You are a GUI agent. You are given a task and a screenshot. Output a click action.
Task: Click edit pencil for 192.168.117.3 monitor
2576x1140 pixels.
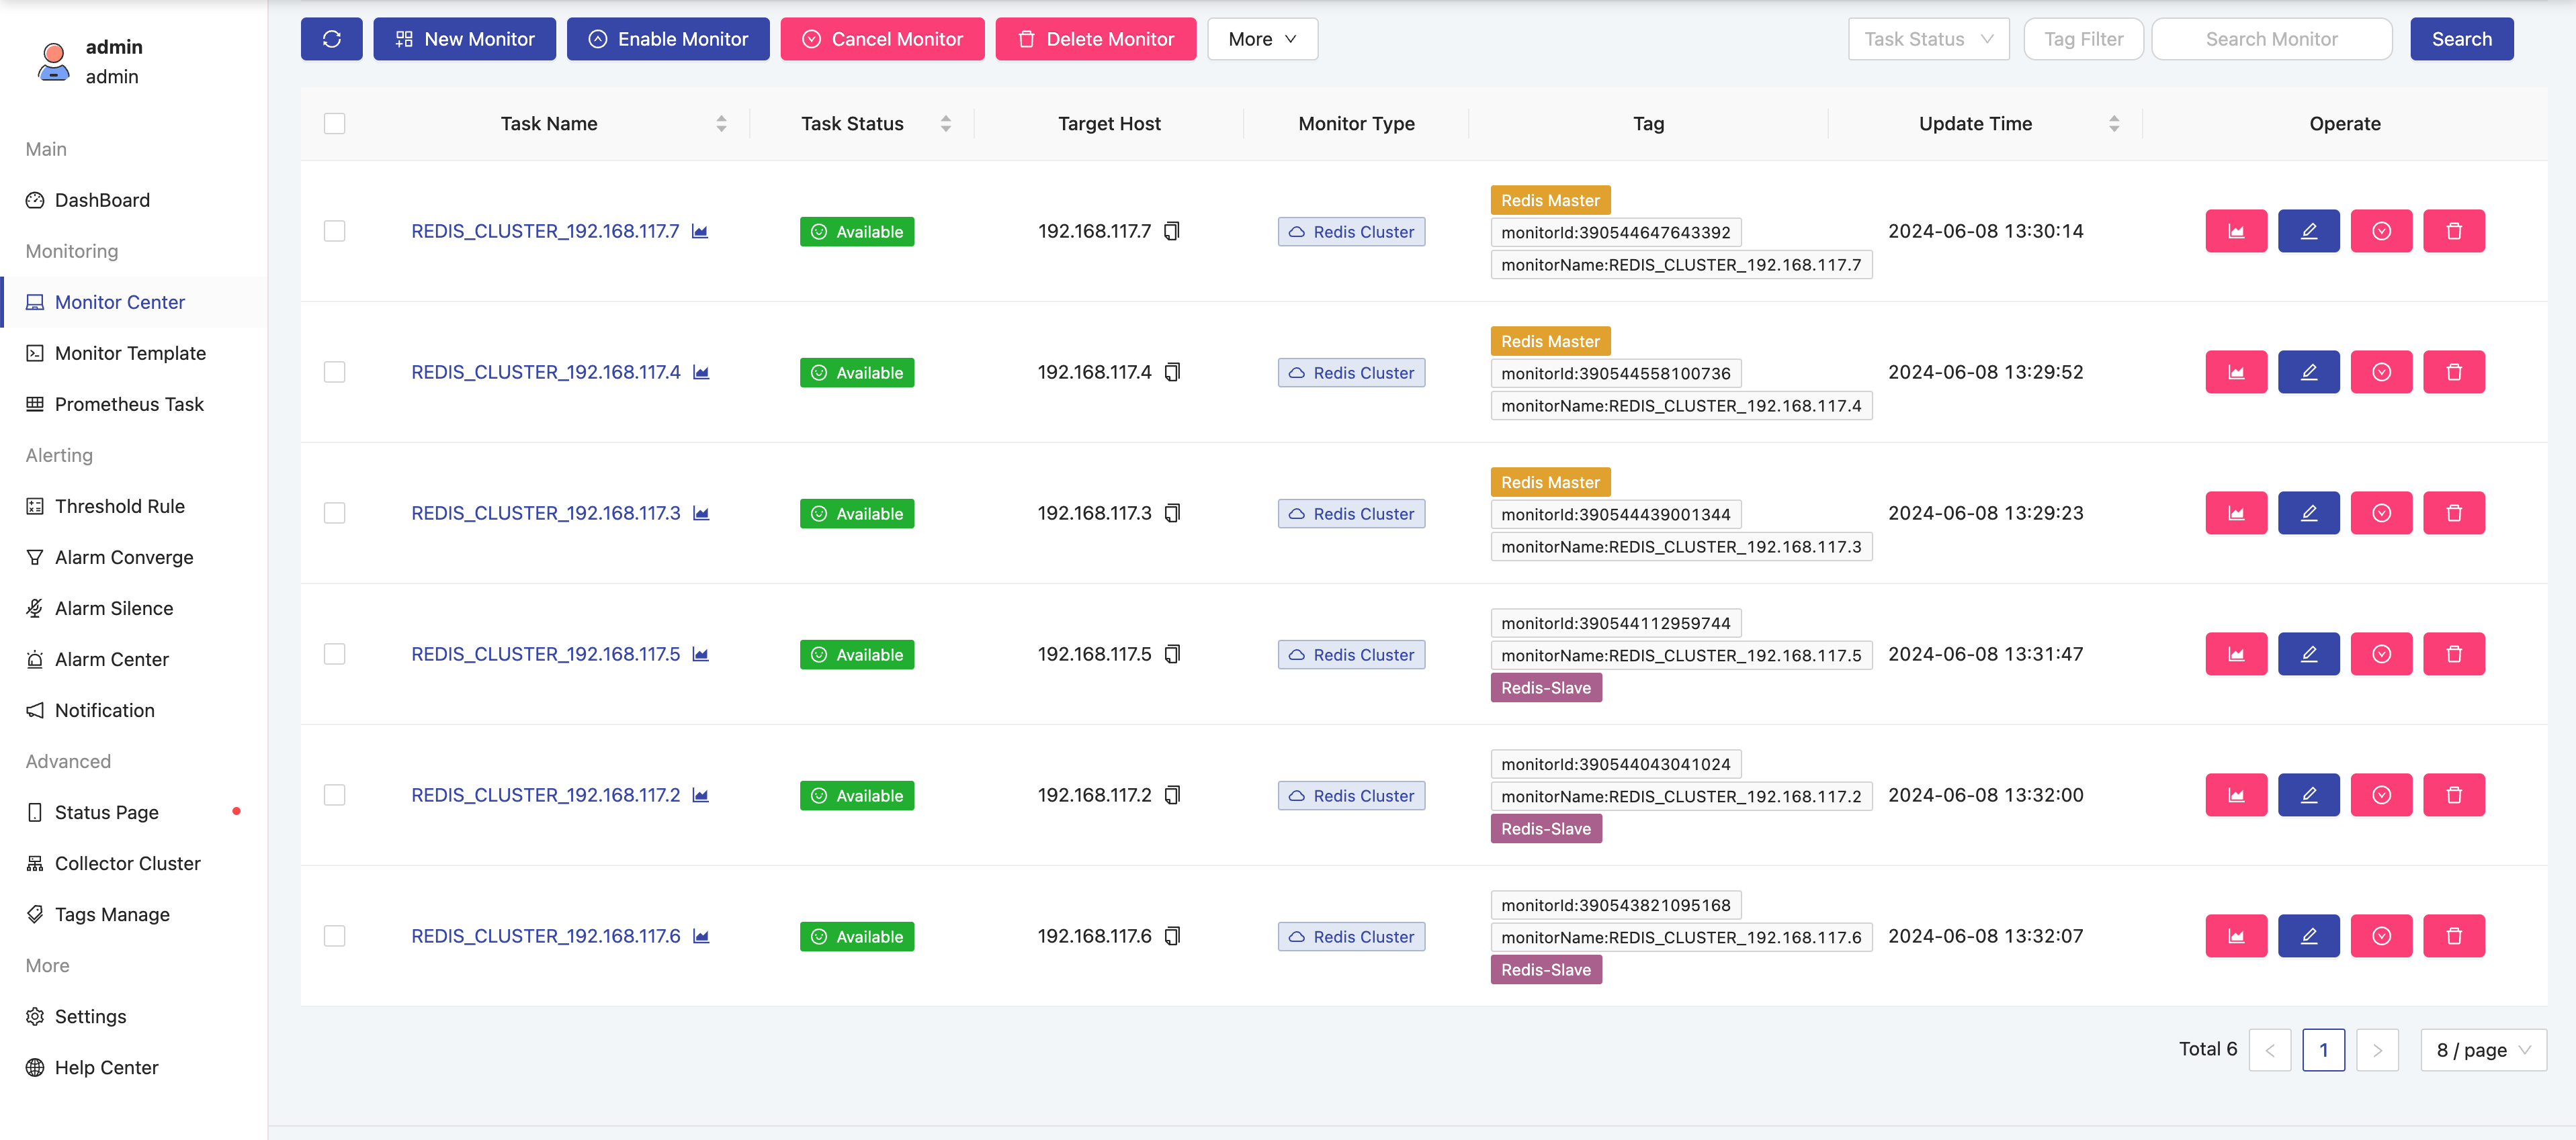click(x=2308, y=512)
